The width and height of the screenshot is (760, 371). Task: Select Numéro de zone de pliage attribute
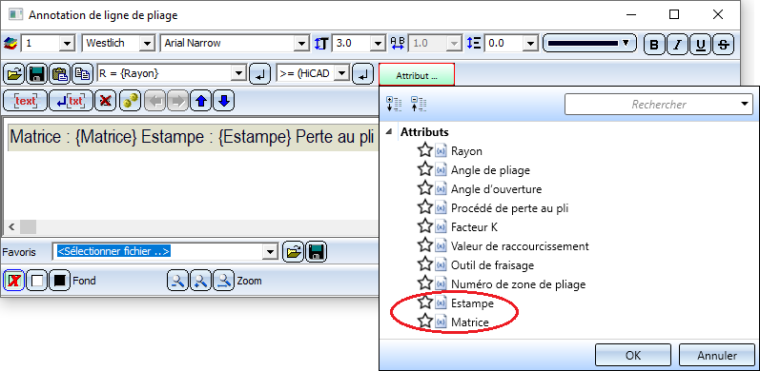[518, 283]
